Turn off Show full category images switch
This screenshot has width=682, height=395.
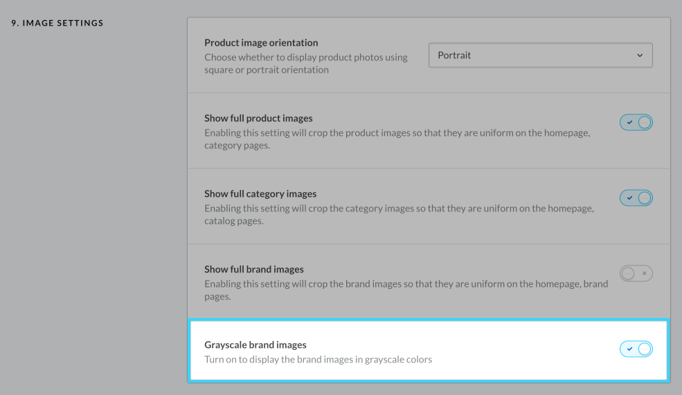(x=636, y=198)
